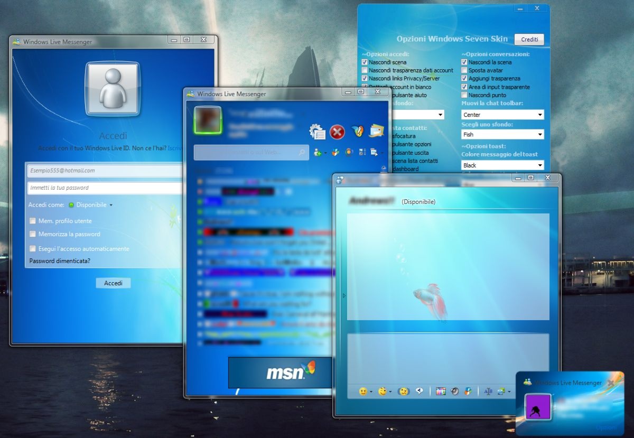The width and height of the screenshot is (634, 438).
Task: Change contact list layout icon
Action: point(362,152)
